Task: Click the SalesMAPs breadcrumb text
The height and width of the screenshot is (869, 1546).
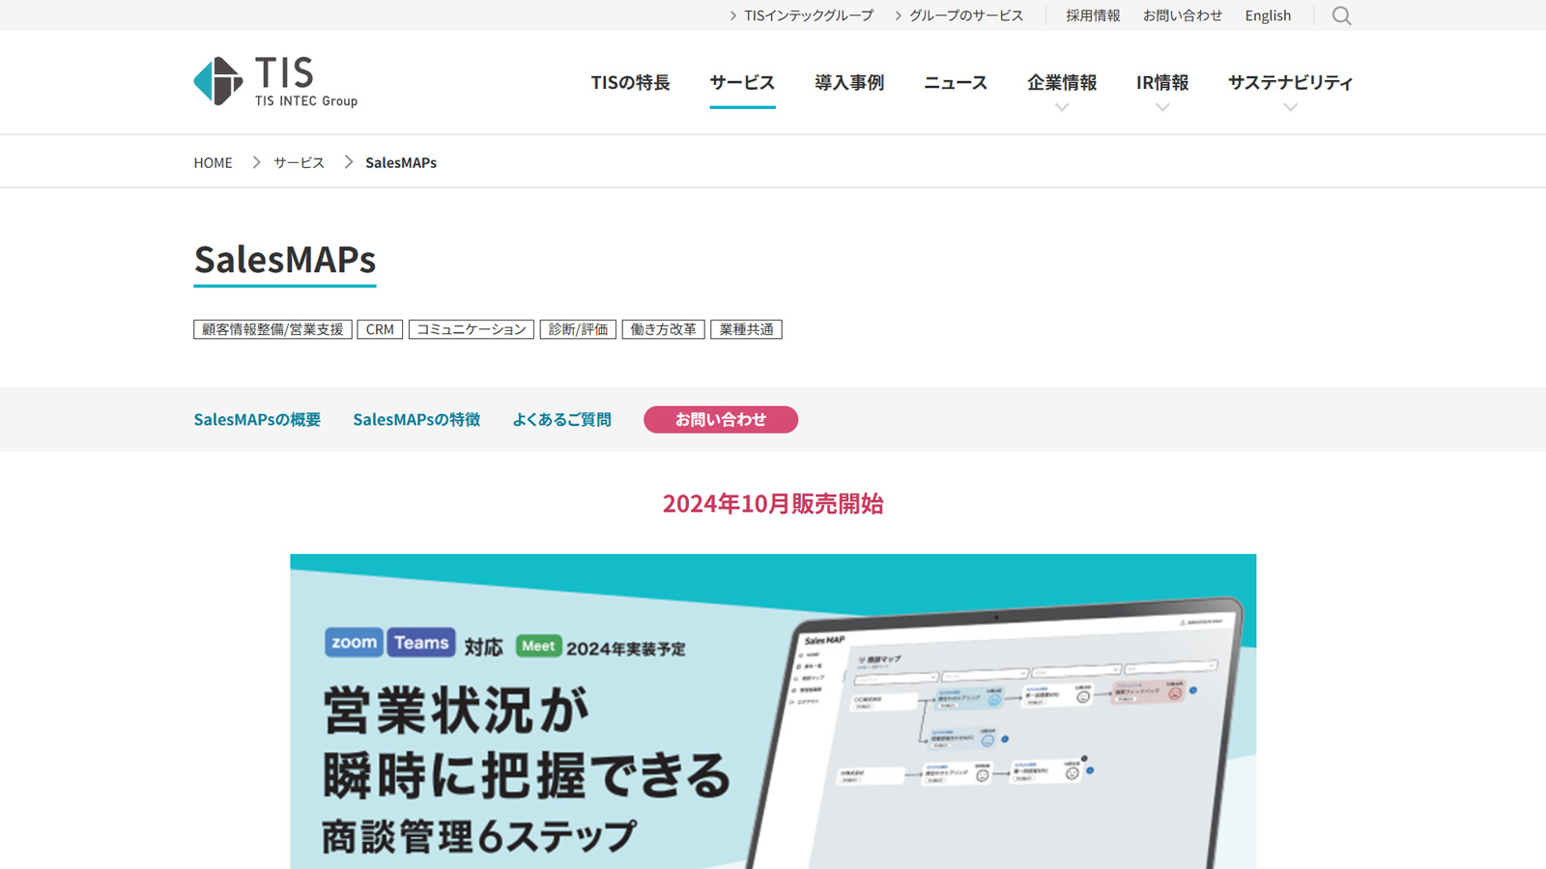Action: click(401, 162)
